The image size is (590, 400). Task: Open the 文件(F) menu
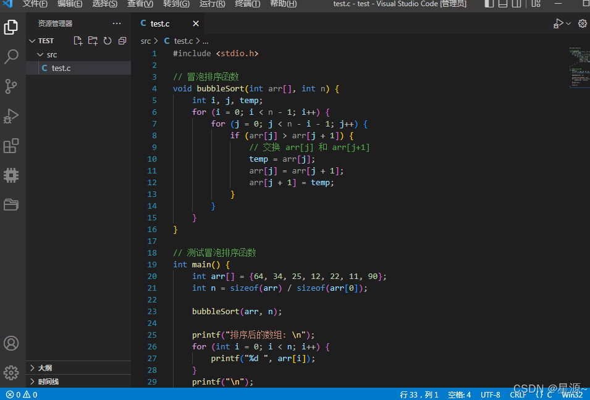35,4
